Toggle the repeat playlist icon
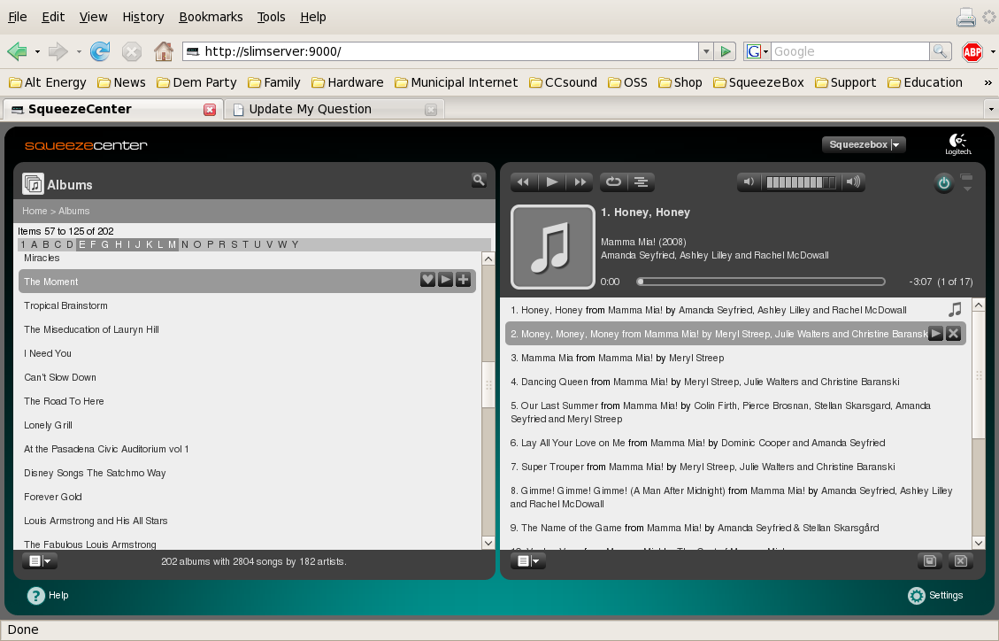The width and height of the screenshot is (999, 641). point(613,182)
